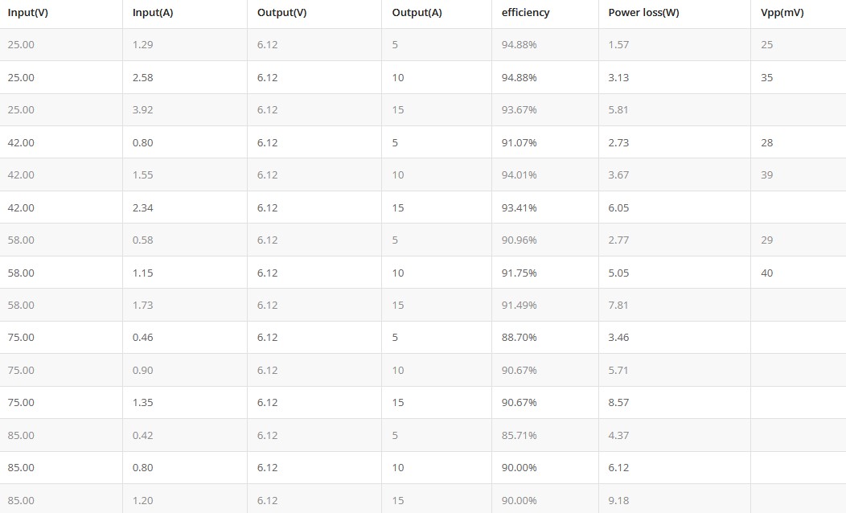This screenshot has width=846, height=513.
Task: Click the Input(A) column header
Action: tap(152, 13)
